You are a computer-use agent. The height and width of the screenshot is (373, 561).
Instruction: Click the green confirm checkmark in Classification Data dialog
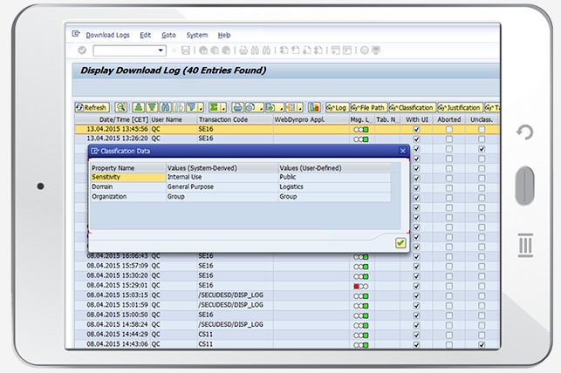pyautogui.click(x=400, y=243)
